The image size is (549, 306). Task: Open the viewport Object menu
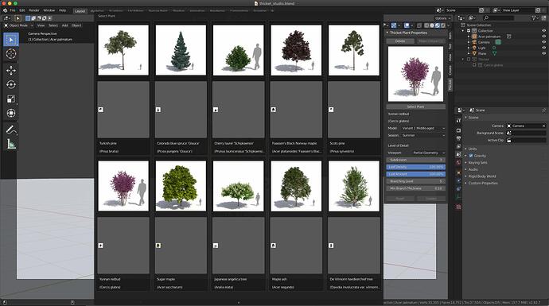pos(76,25)
